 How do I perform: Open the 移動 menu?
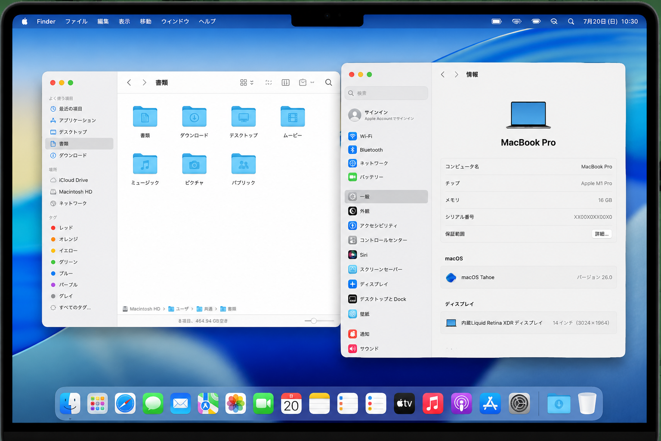point(145,21)
